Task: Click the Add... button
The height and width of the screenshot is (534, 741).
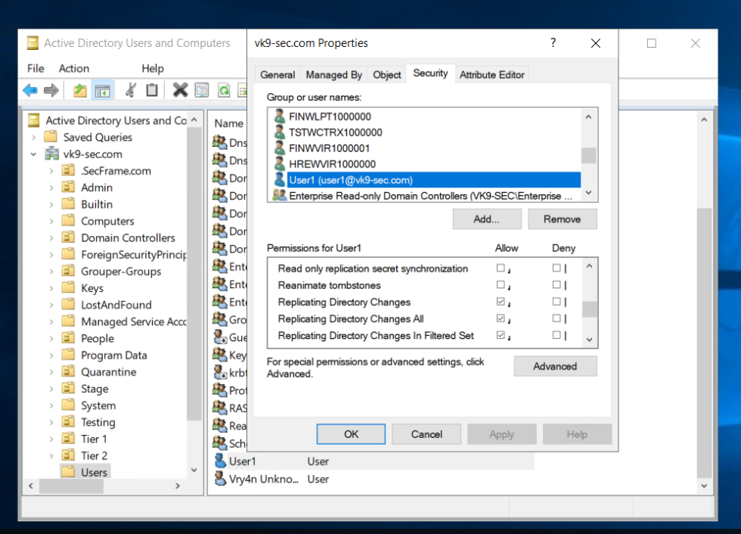Action: click(x=487, y=219)
